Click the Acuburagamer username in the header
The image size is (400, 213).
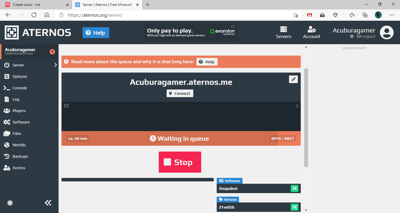pos(354,30)
